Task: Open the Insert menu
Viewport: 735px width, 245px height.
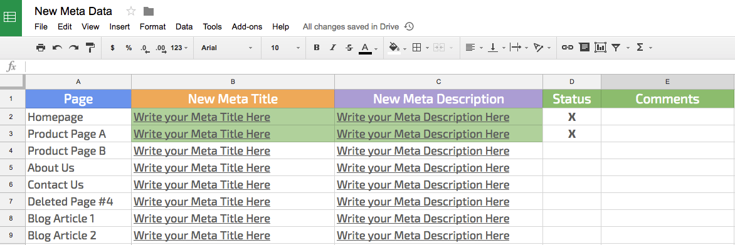Action: (x=120, y=27)
